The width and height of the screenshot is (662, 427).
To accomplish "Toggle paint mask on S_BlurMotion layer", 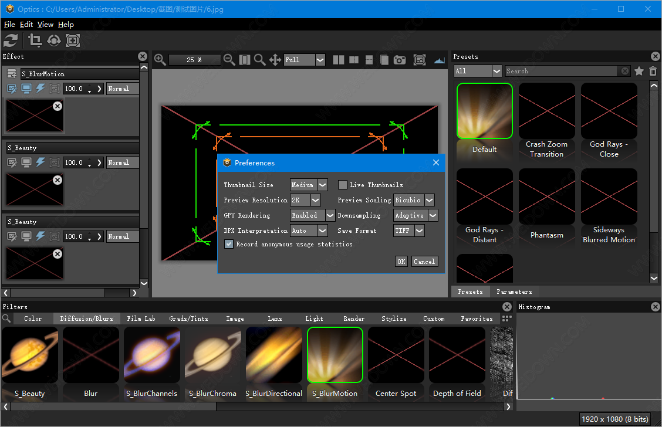I will tap(12, 89).
